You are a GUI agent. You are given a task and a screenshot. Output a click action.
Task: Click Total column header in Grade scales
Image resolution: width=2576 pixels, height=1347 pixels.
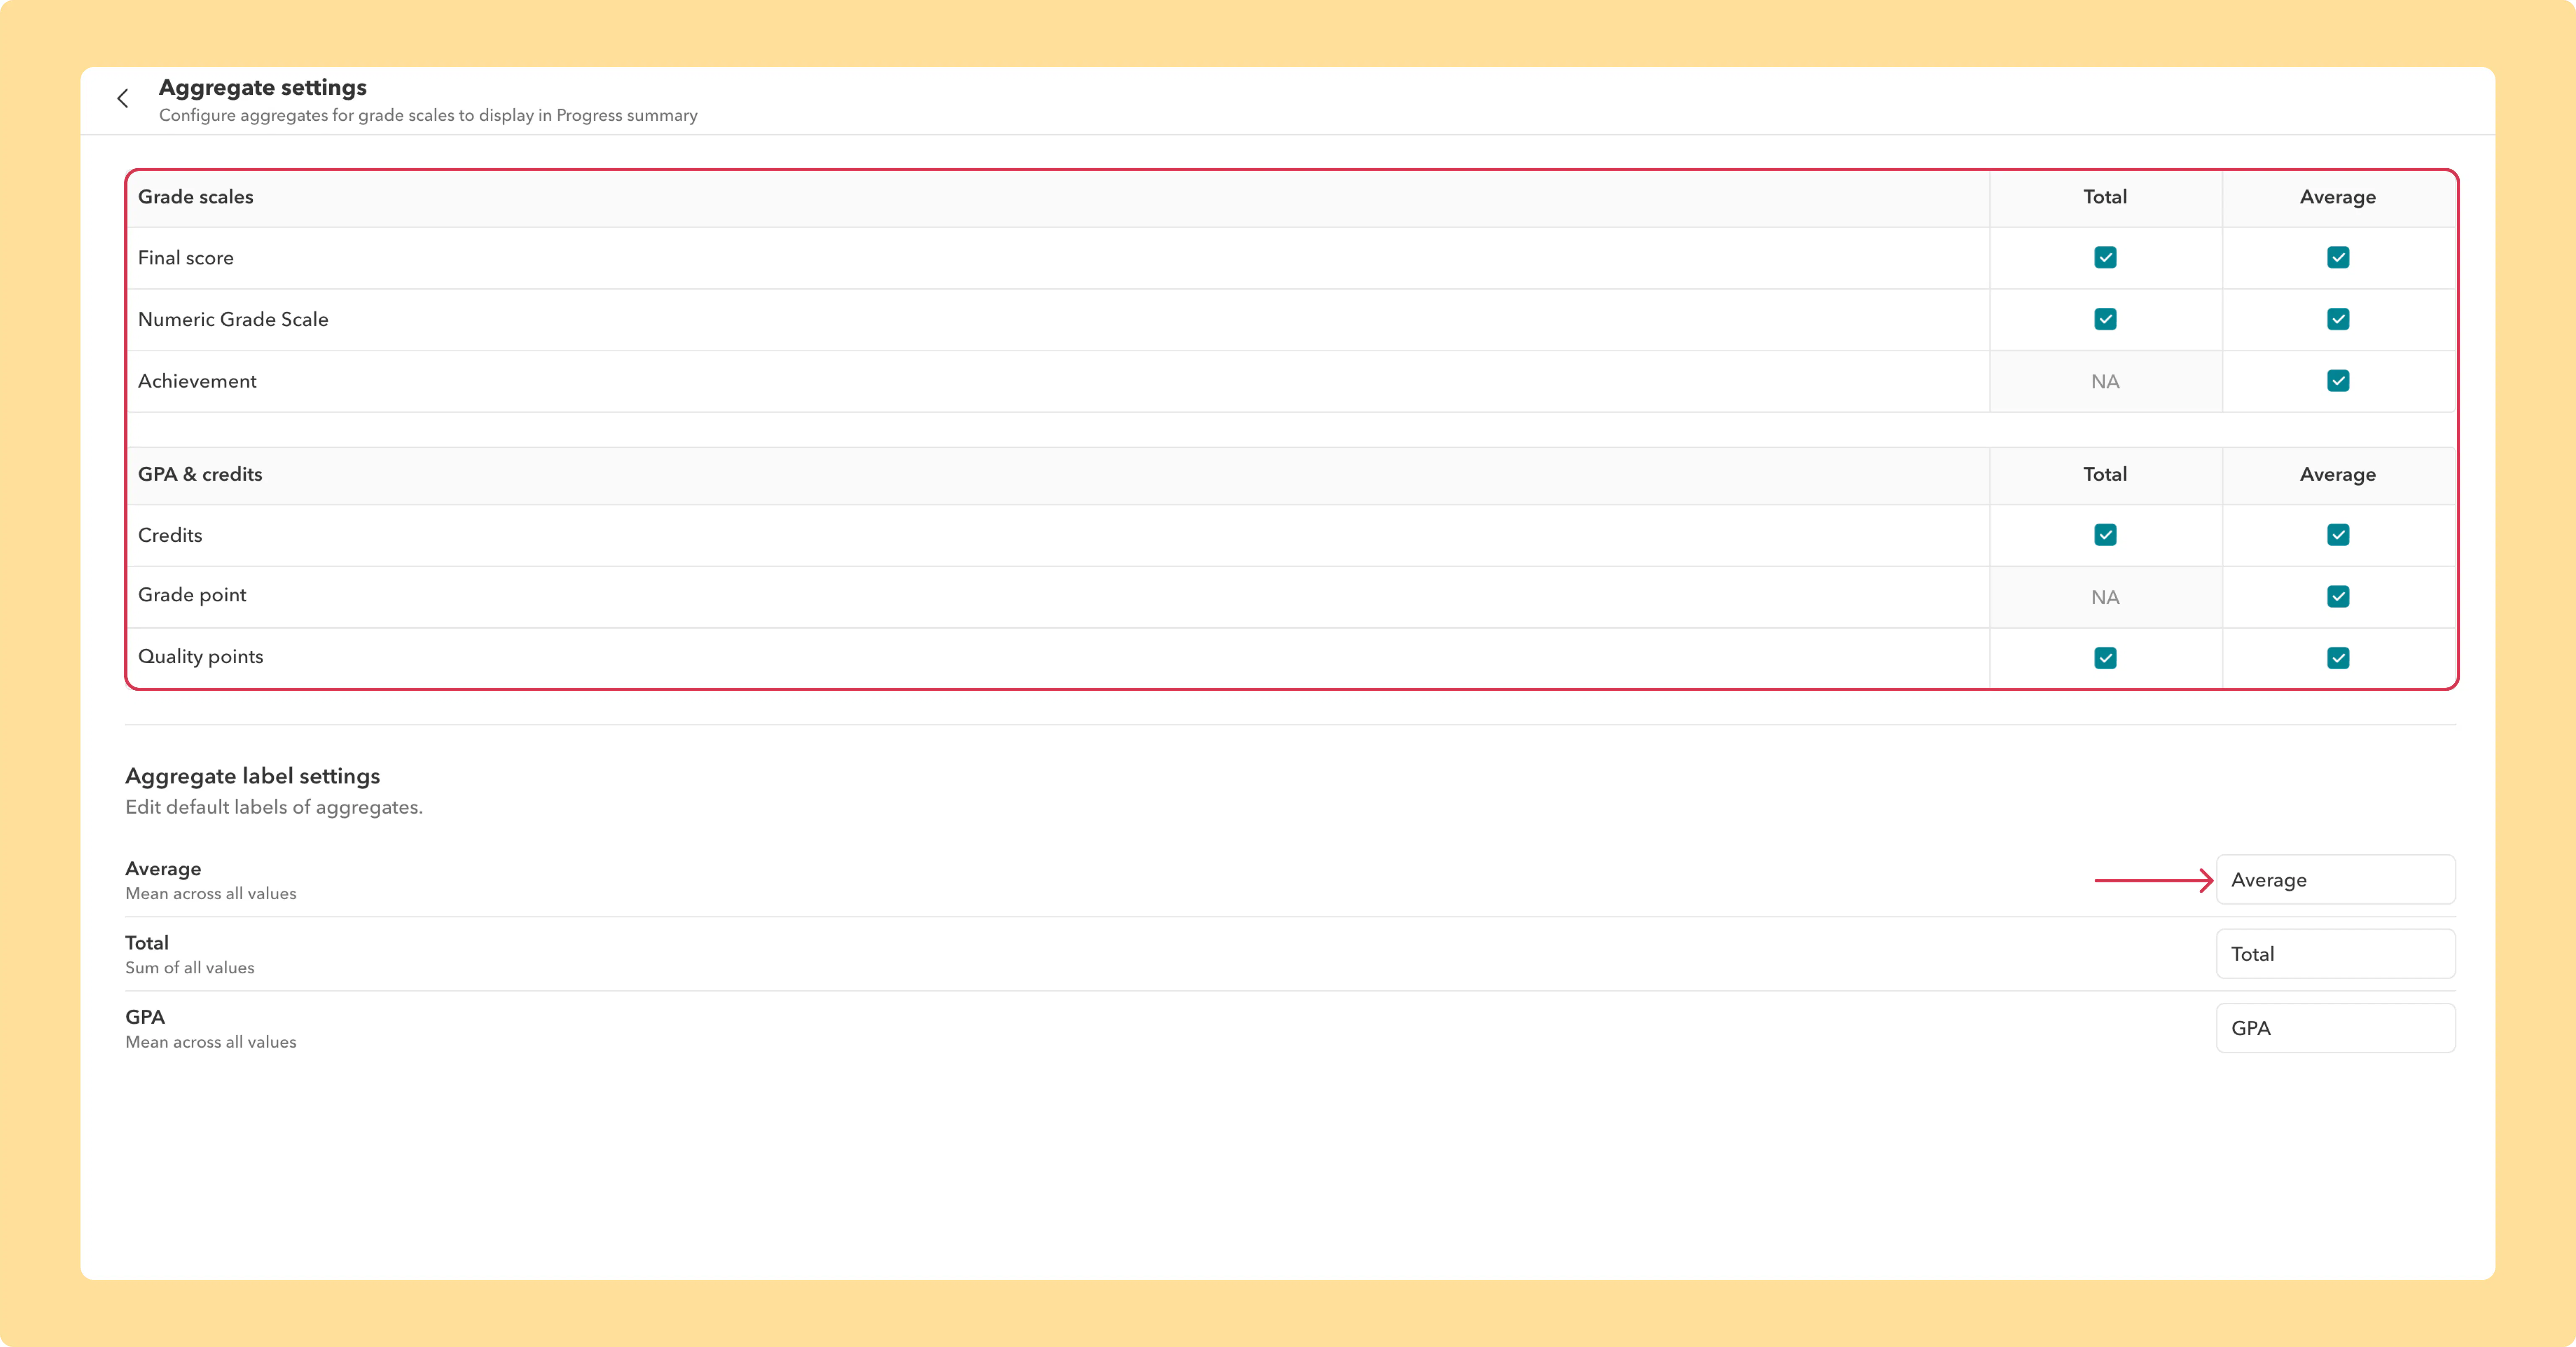coord(2105,197)
